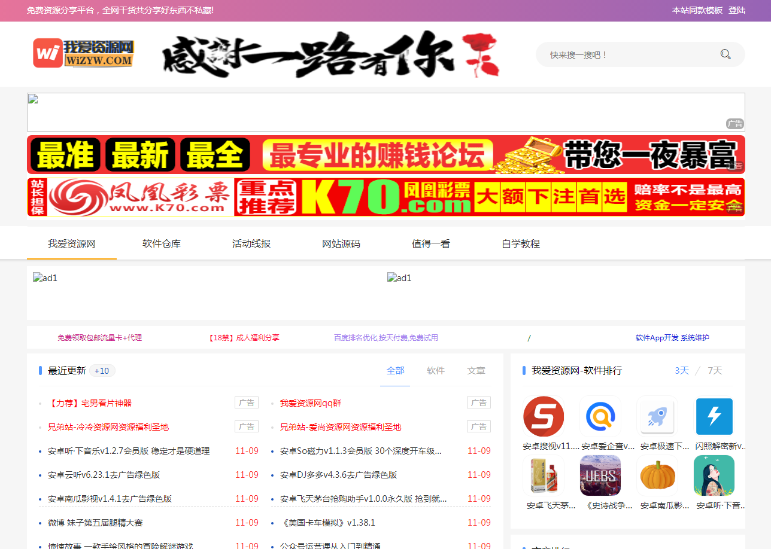This screenshot has width=771, height=549.
Task: Open the red Sogou app icon
Action: coord(544,416)
